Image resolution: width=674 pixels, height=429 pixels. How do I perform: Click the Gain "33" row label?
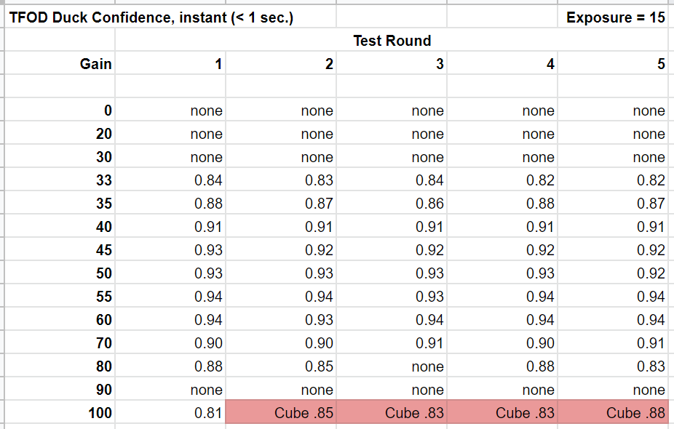coord(104,180)
